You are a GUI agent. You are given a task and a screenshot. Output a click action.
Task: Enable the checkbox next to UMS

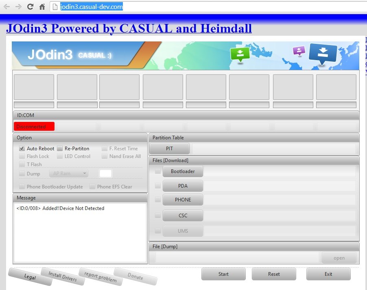[158, 231]
